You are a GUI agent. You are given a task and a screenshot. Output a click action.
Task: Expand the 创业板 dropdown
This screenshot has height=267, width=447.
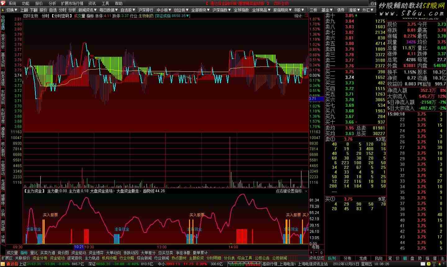click(x=181, y=10)
